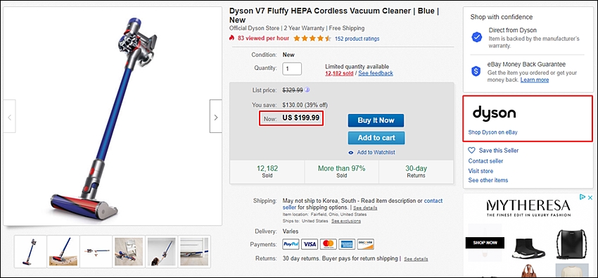Click SHOP NOW in Mytheresa ad

tap(485, 243)
